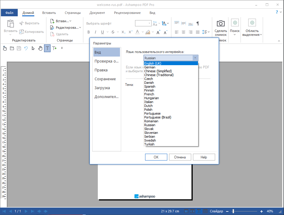Click the Delete page icon
The width and height of the screenshot is (284, 215).
pos(52,34)
